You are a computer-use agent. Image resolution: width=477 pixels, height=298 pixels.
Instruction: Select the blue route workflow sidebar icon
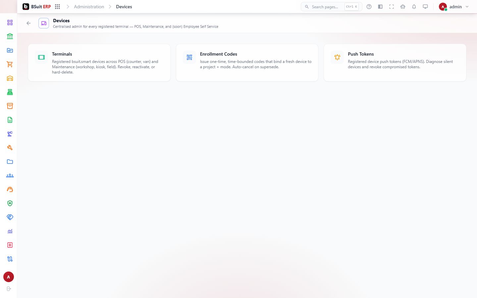tap(10, 259)
